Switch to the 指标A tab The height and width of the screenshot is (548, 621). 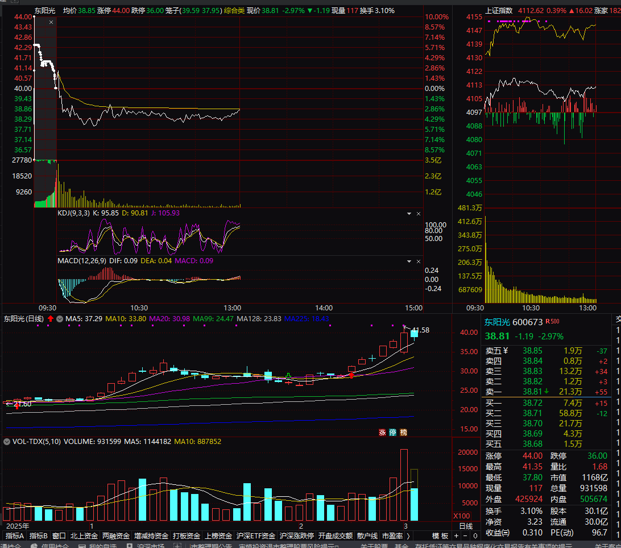click(x=15, y=535)
